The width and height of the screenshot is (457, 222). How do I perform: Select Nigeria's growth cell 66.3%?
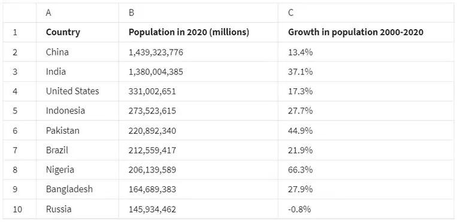tap(366, 169)
